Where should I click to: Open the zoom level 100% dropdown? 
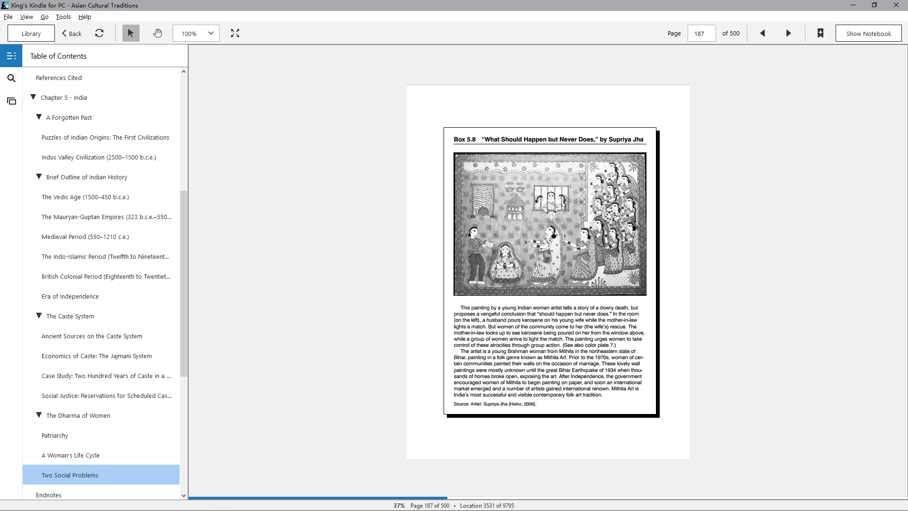click(x=196, y=33)
